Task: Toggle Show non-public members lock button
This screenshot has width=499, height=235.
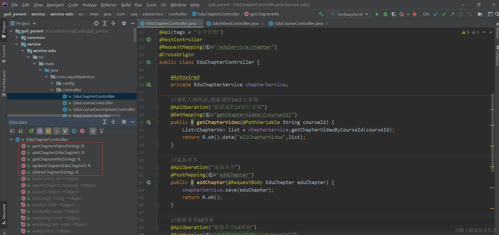Action: pos(57,131)
